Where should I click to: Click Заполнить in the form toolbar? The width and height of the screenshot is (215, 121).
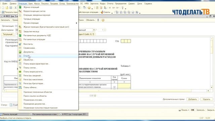(5, 20)
